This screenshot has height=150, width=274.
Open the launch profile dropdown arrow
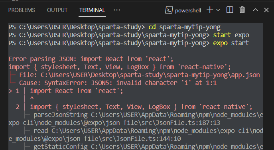(218, 10)
